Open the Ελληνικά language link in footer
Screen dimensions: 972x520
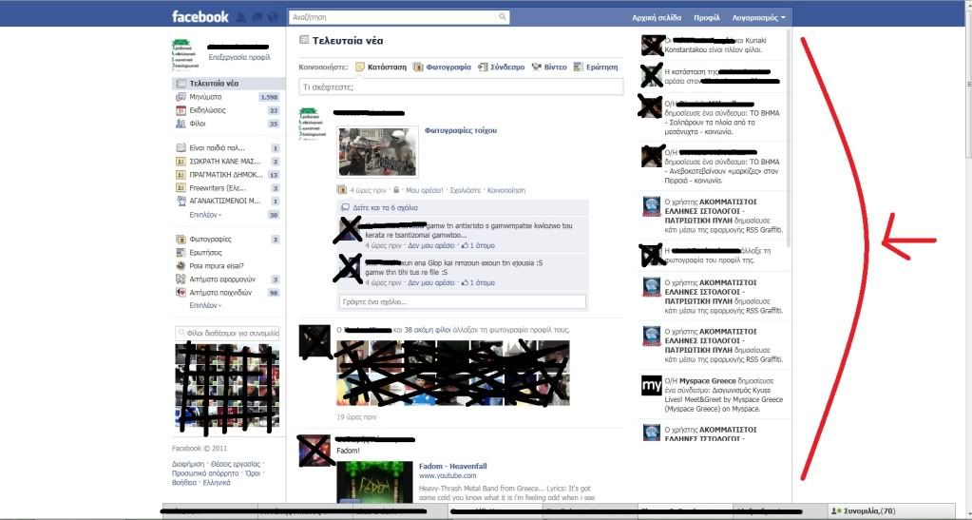[217, 483]
